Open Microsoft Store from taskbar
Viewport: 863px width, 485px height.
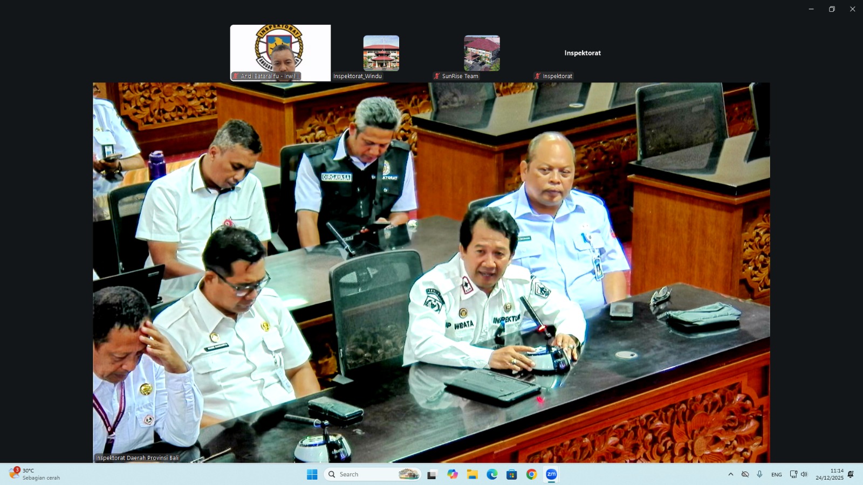pyautogui.click(x=511, y=474)
